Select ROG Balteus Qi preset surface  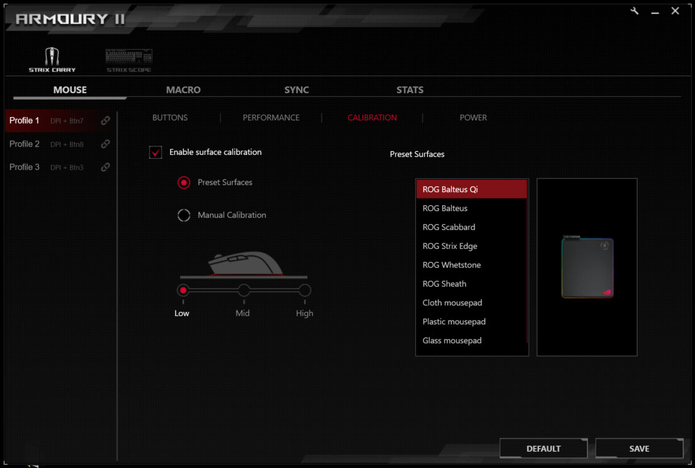(x=471, y=189)
